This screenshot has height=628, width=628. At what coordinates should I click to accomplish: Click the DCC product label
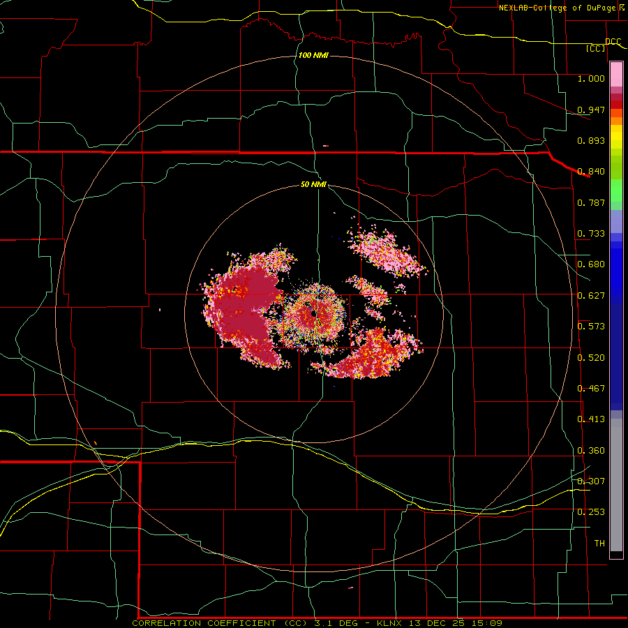[x=613, y=42]
